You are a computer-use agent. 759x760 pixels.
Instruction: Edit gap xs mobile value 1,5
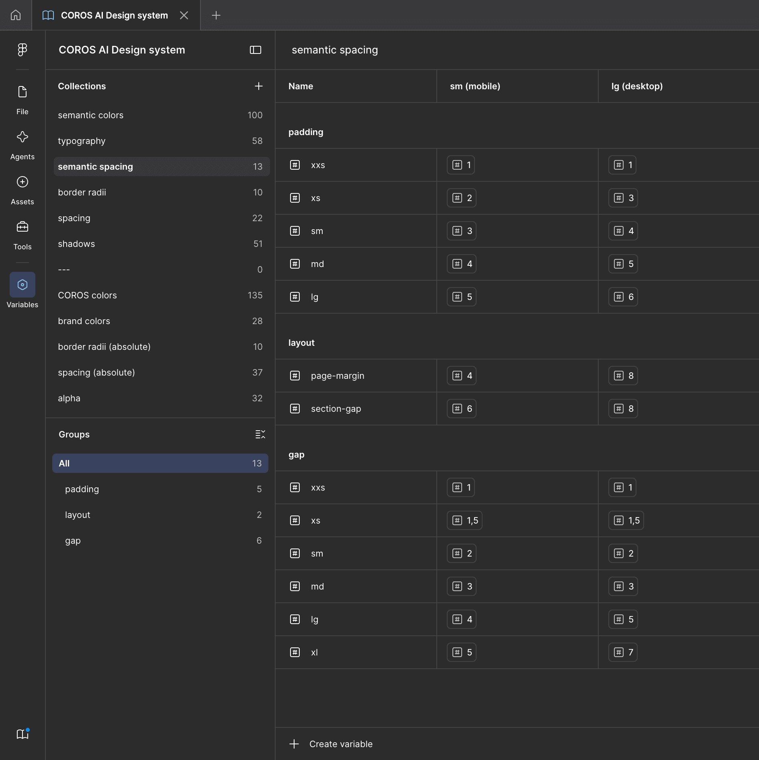pos(465,520)
